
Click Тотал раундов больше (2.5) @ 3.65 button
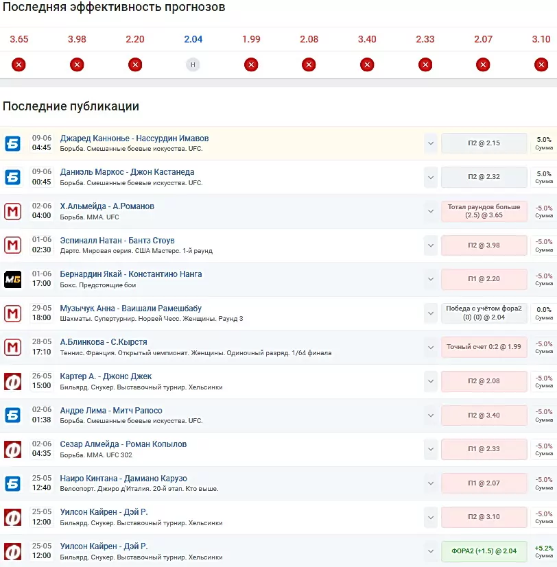tap(484, 211)
